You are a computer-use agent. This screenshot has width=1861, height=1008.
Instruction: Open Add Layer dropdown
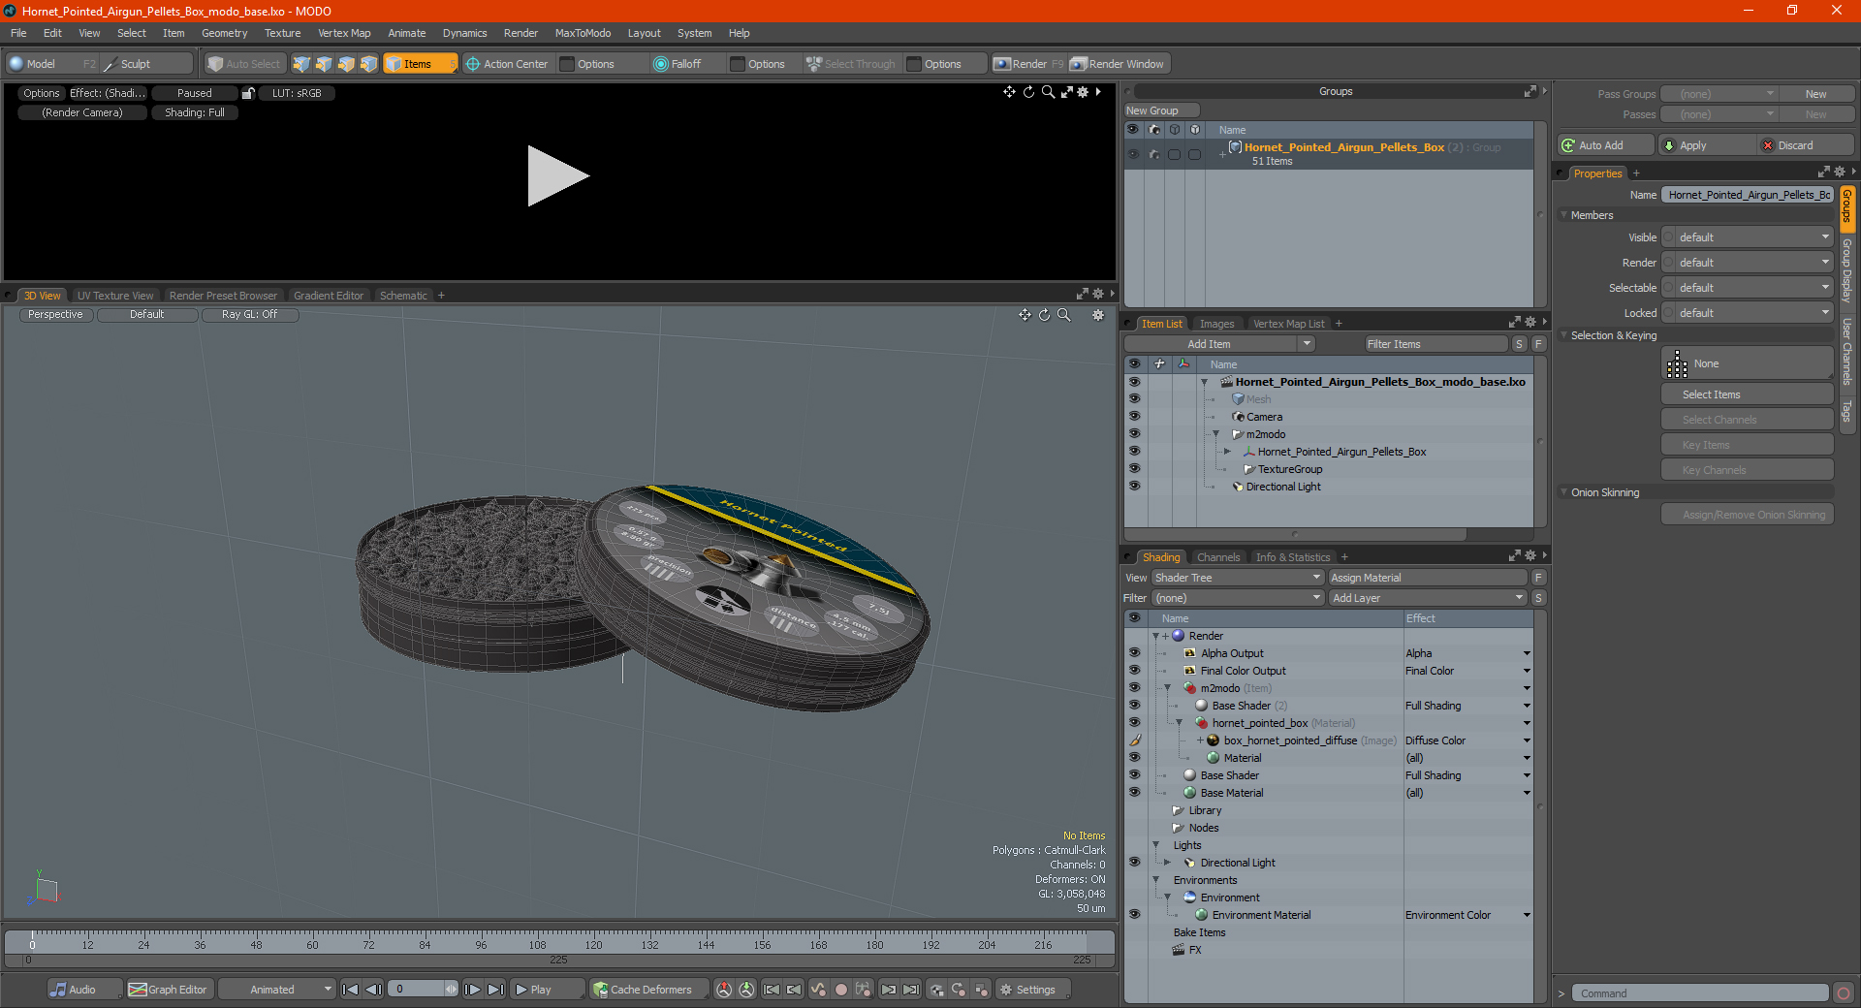click(x=1427, y=598)
